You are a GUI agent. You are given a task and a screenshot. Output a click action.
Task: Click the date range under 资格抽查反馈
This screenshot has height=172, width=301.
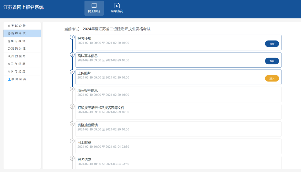coord(103,130)
